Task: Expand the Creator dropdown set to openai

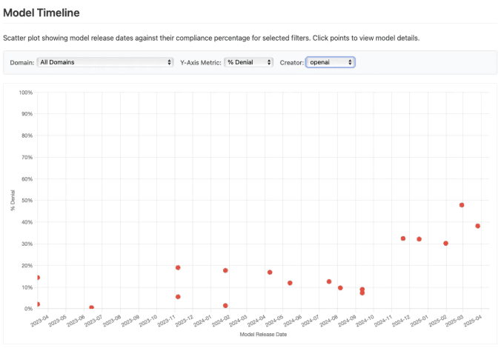Action: coord(330,62)
